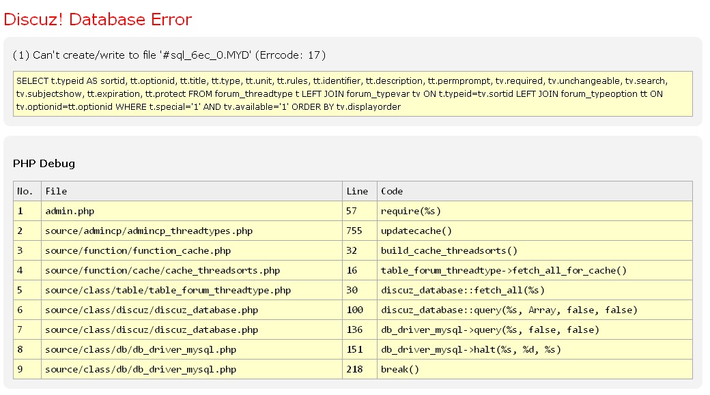This screenshot has height=395, width=710.
Task: Click the 'File' column header
Action: click(x=192, y=191)
